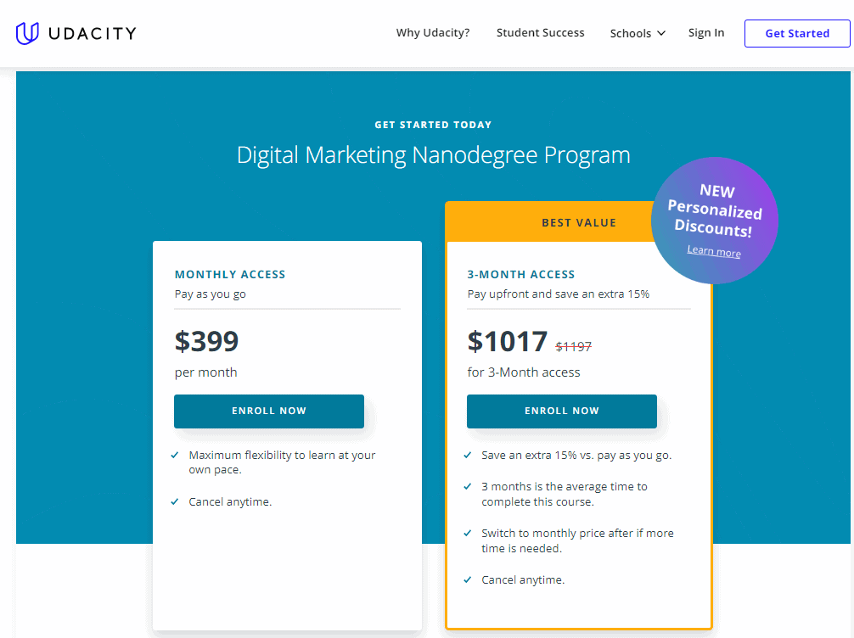This screenshot has height=638, width=854.
Task: Expand the Schools dropdown
Action: (x=632, y=32)
